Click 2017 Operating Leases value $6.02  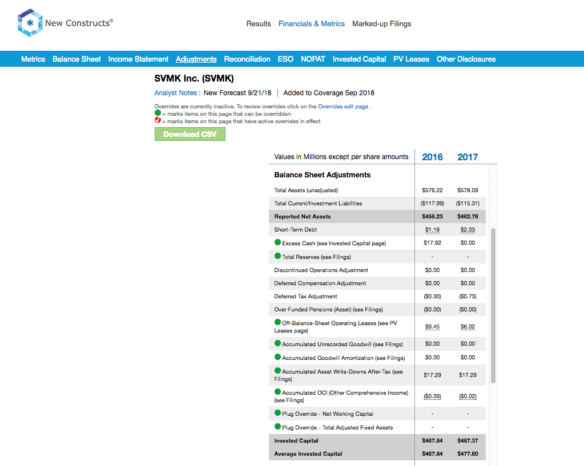[468, 326]
